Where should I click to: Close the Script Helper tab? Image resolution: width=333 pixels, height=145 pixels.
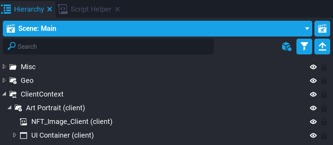pyautogui.click(x=117, y=9)
